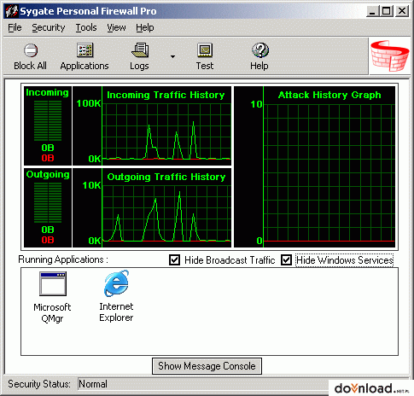The height and width of the screenshot is (396, 414).
Task: Click the Attack History Graph panel
Action: pos(315,166)
